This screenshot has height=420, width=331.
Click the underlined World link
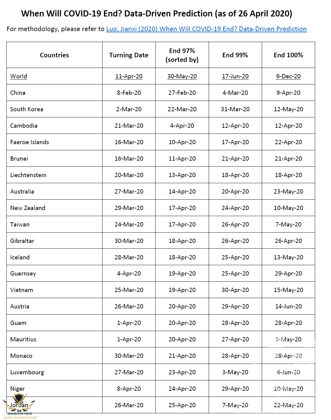pyautogui.click(x=19, y=76)
